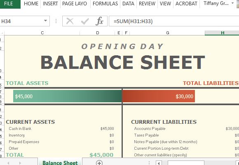Viewport: 239px width, 165px height.
Task: Open the DATA ribbon tab
Action: [x=128, y=4]
